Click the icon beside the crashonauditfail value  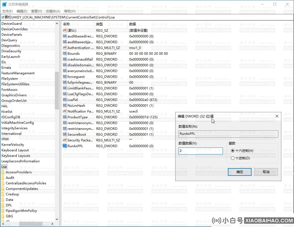(65, 59)
